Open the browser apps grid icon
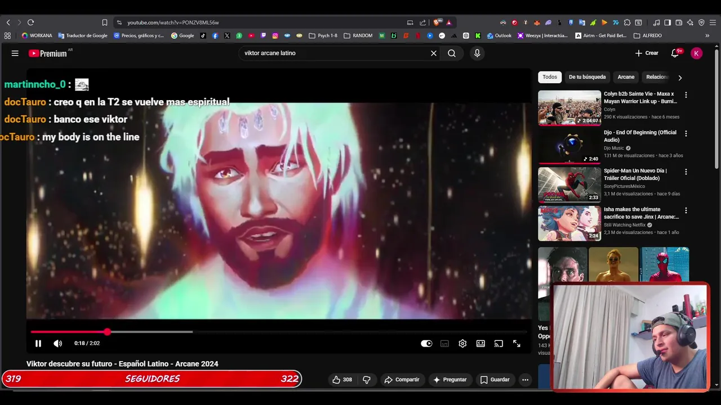The width and height of the screenshot is (721, 405). pos(7,35)
